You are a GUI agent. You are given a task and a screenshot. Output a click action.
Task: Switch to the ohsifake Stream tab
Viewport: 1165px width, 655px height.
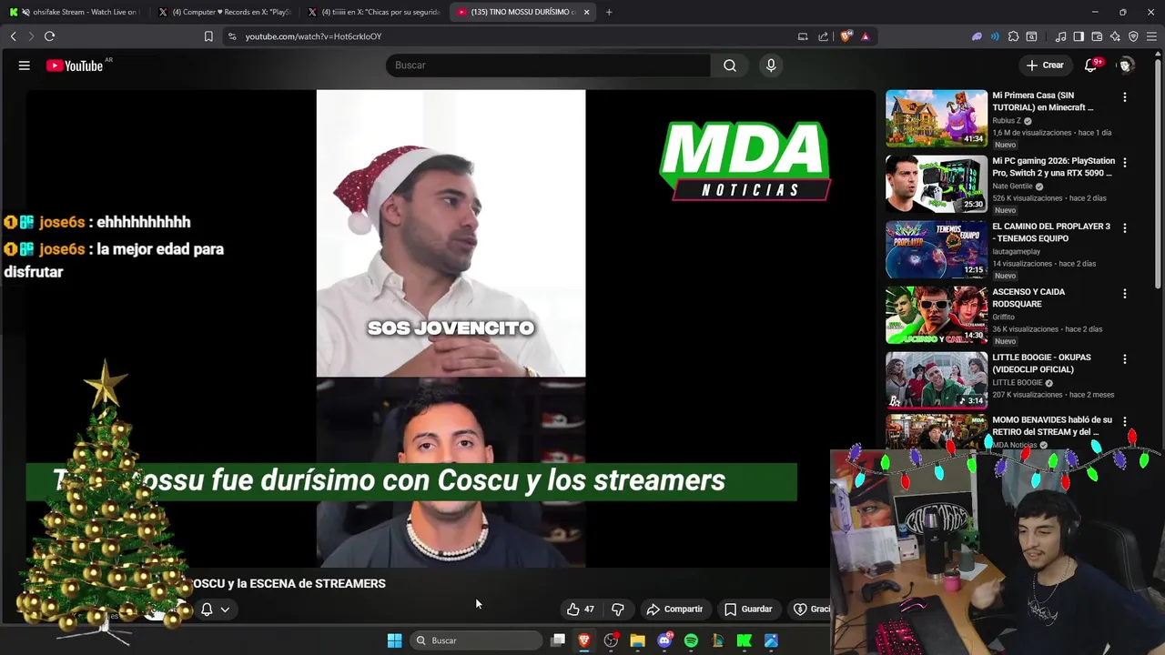point(75,12)
